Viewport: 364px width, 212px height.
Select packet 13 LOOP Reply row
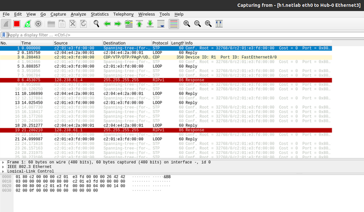point(166,103)
